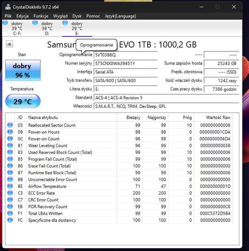Click the Interfejs field Serial ATA

126,72
